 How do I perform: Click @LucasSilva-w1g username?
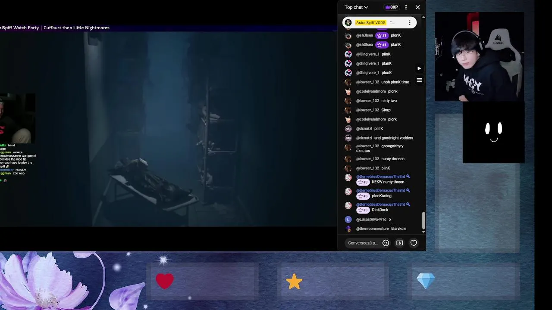371,220
